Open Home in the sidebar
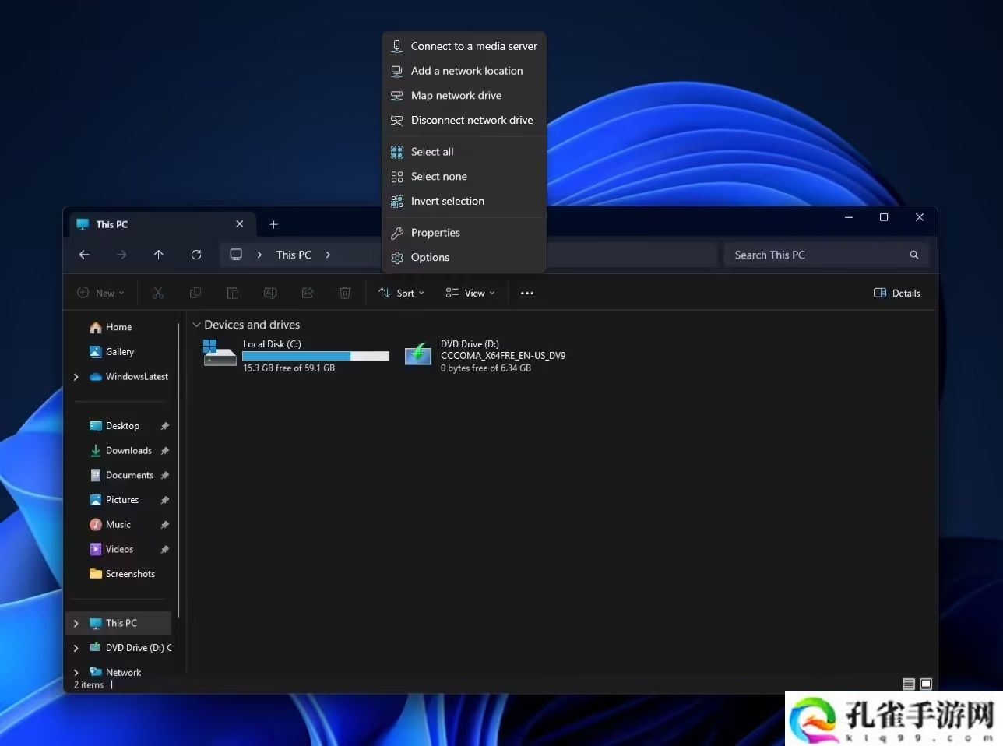The image size is (1003, 746). pyautogui.click(x=111, y=327)
